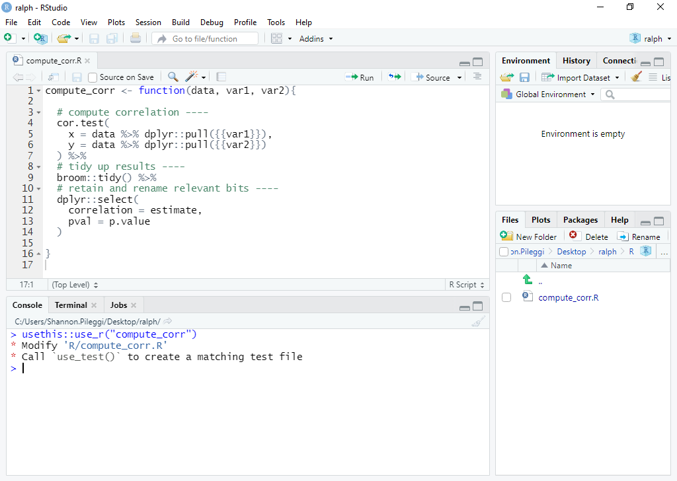Switch to the Plots tab

[x=541, y=220]
